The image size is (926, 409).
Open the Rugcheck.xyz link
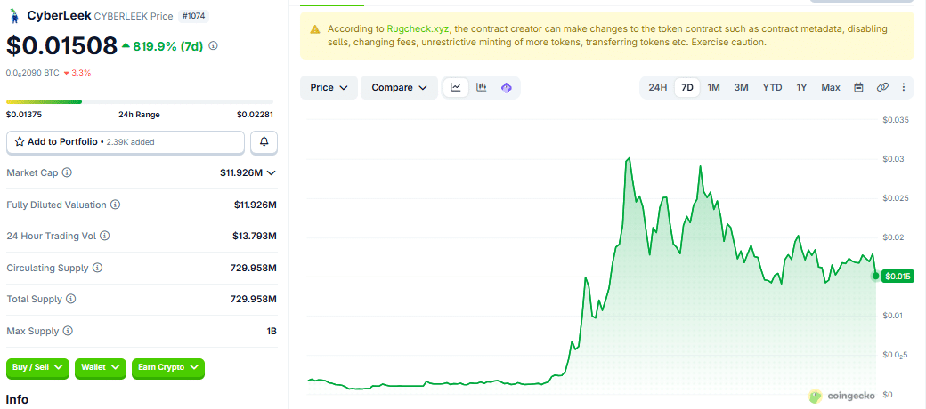coord(418,28)
